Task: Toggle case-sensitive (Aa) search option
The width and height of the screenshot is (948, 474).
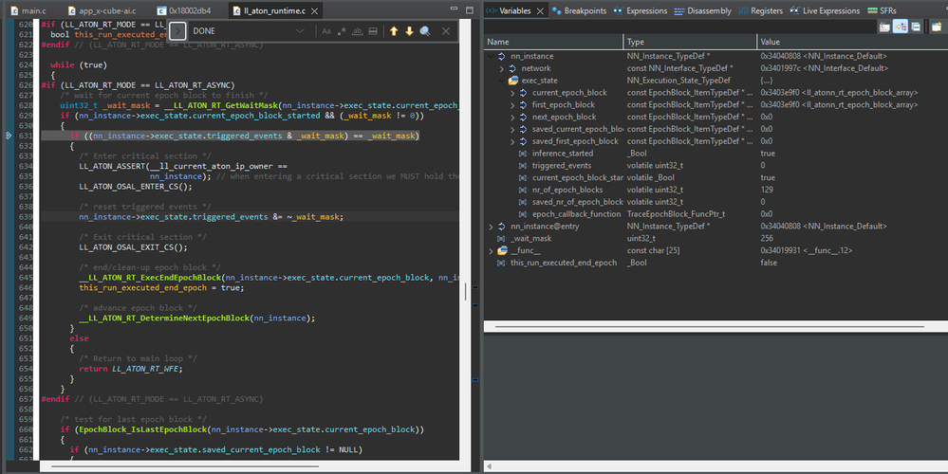Action: (x=326, y=31)
